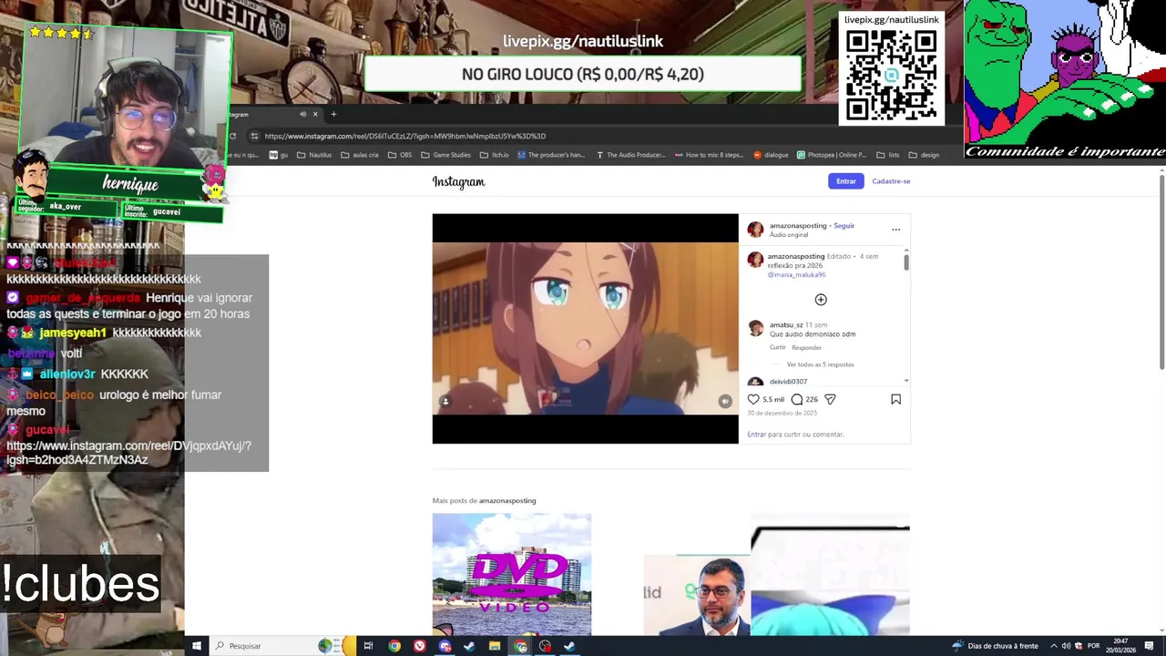Open the aulas cria bookmarks folder

(359, 155)
